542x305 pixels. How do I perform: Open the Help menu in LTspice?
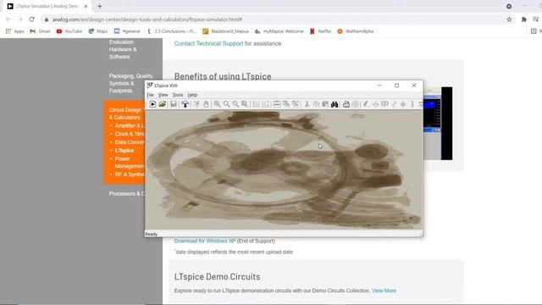click(x=192, y=95)
